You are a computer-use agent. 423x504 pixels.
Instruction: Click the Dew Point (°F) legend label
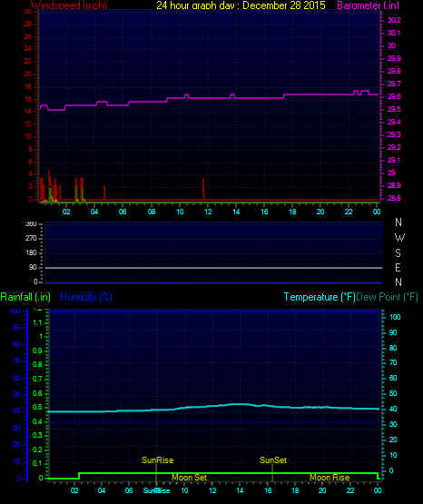pyautogui.click(x=387, y=297)
